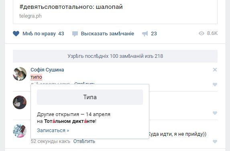Open the third commenter's avatar

tap(20, 131)
